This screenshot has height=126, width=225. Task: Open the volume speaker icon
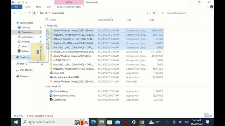point(187,122)
